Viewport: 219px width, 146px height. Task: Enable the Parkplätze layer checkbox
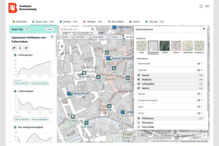[139, 123]
